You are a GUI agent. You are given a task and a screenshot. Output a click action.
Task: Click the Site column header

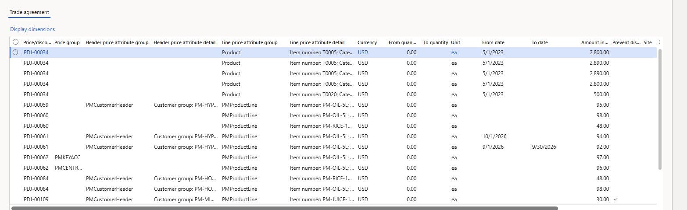[648, 42]
